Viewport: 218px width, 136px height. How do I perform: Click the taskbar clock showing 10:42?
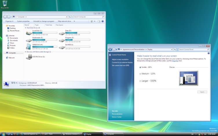click(x=212, y=134)
